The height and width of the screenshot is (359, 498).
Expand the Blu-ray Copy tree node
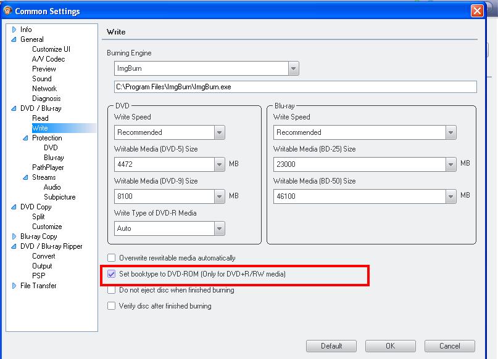pos(14,236)
